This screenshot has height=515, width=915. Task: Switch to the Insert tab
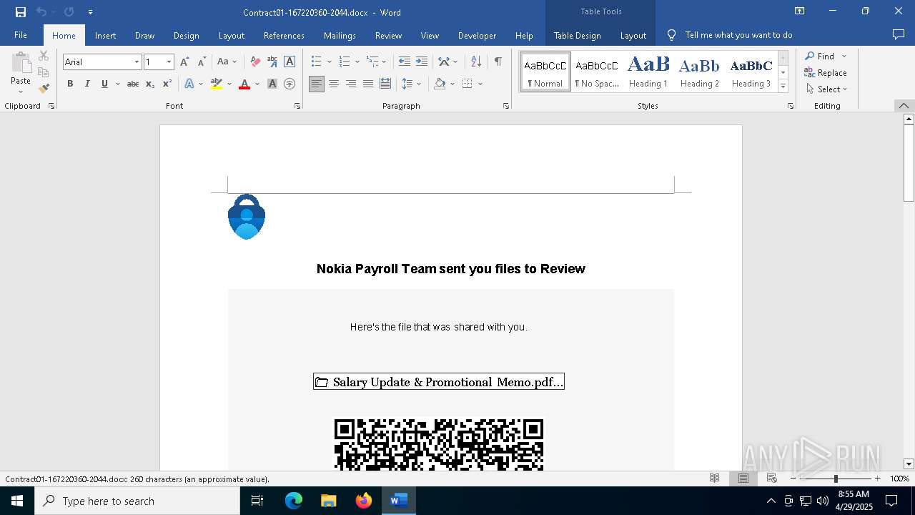(x=105, y=35)
